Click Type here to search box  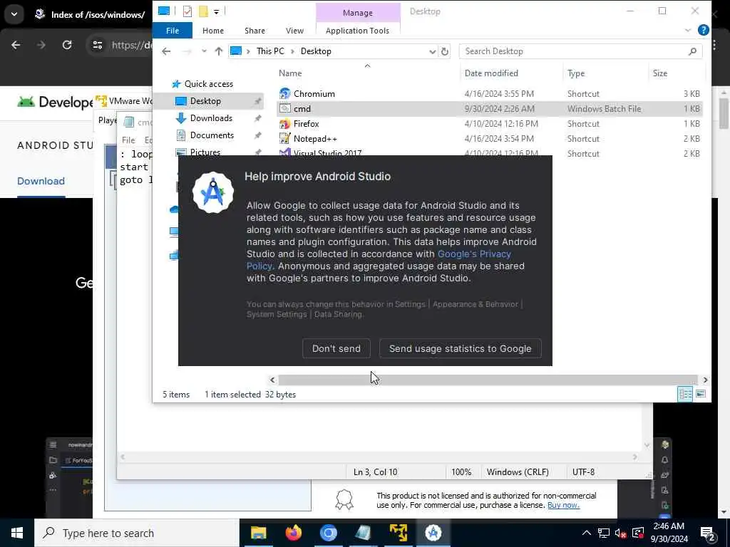pos(137,533)
